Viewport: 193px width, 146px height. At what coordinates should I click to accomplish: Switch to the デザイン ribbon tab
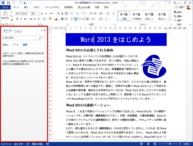tap(37, 7)
